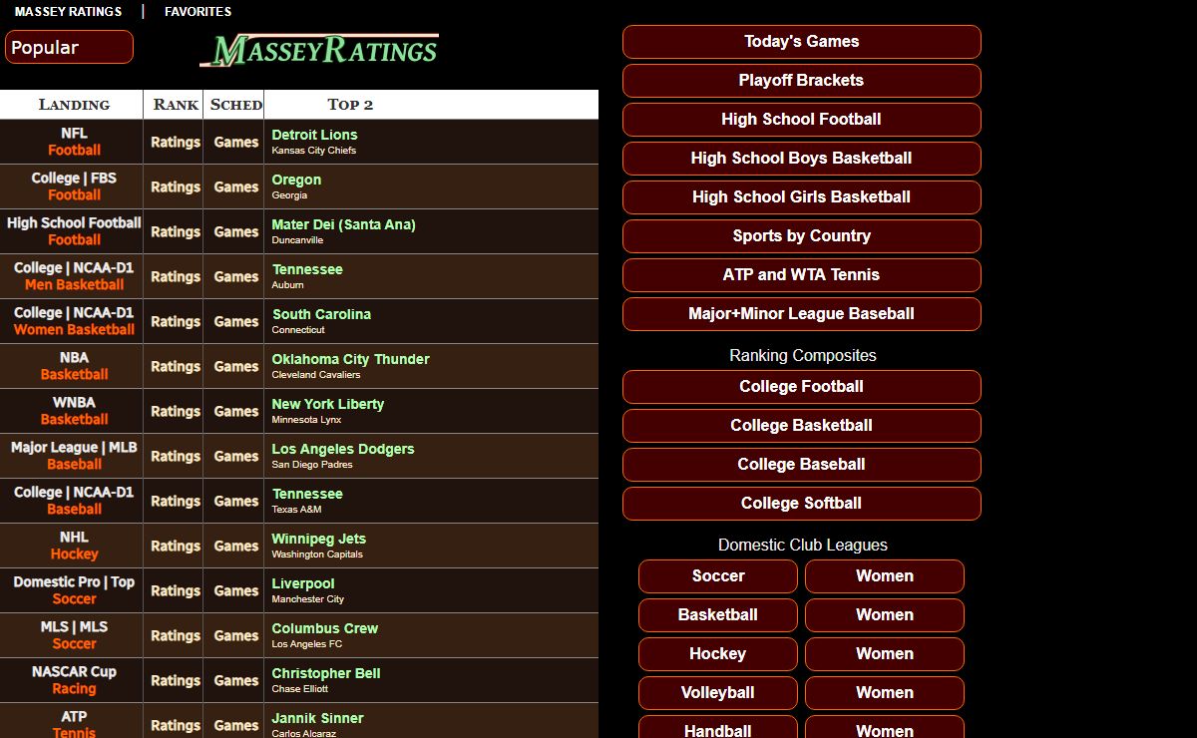This screenshot has height=738, width=1197.
Task: Click the MasseyRatings logo
Action: (x=319, y=50)
